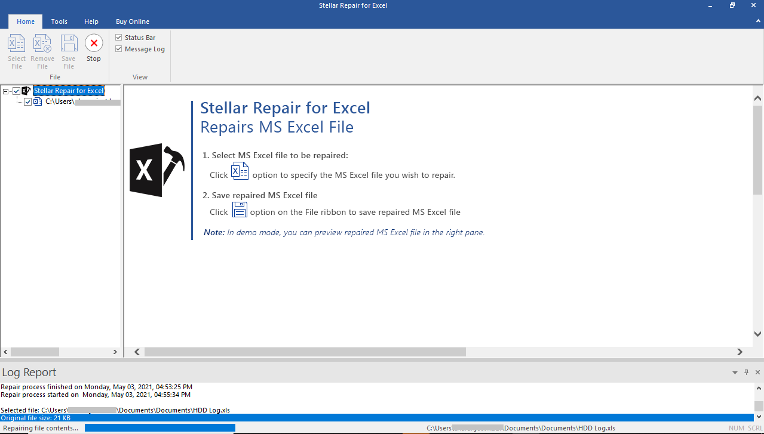The height and width of the screenshot is (434, 764).
Task: Select the Stellar Repair for Excel tree item
Action: pyautogui.click(x=69, y=91)
